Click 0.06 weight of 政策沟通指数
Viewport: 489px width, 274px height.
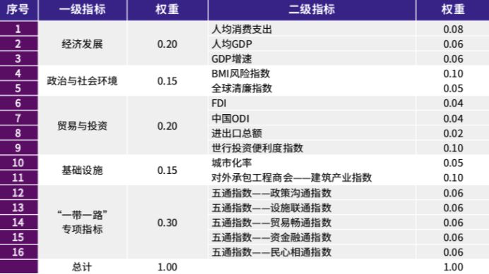click(453, 193)
